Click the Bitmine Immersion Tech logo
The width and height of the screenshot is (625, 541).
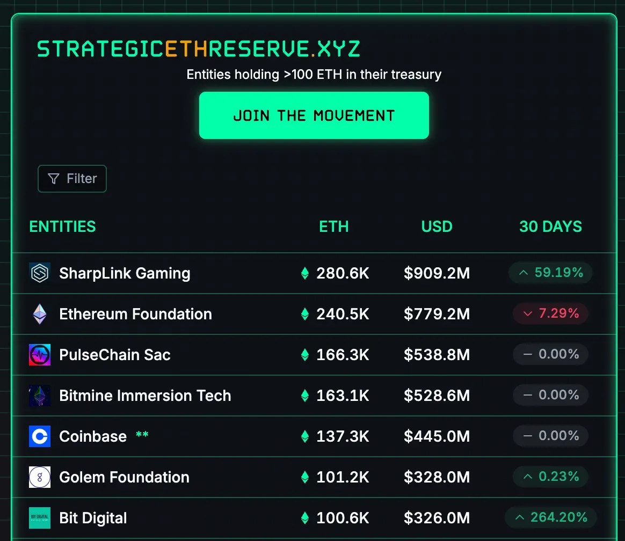pyautogui.click(x=40, y=396)
